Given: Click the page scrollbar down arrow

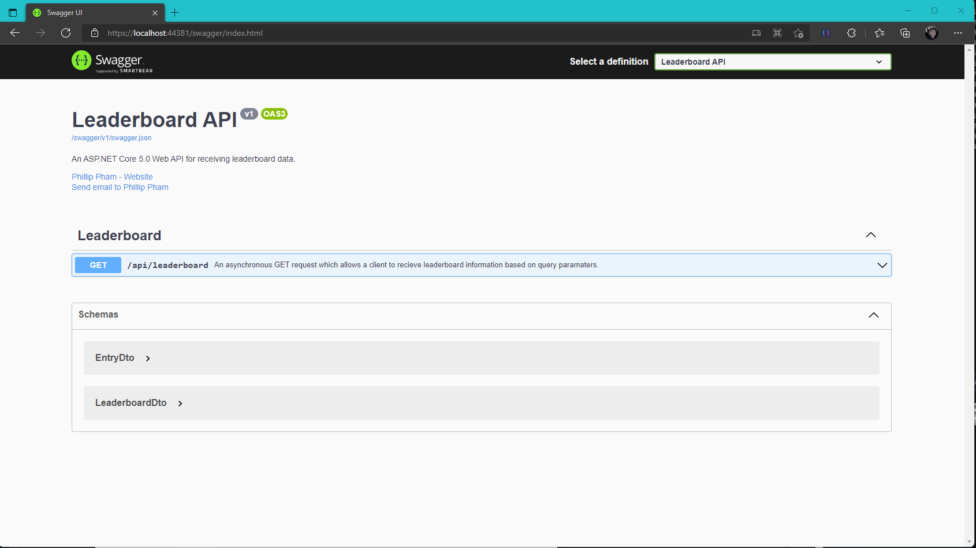Looking at the screenshot, I should tap(969, 542).
